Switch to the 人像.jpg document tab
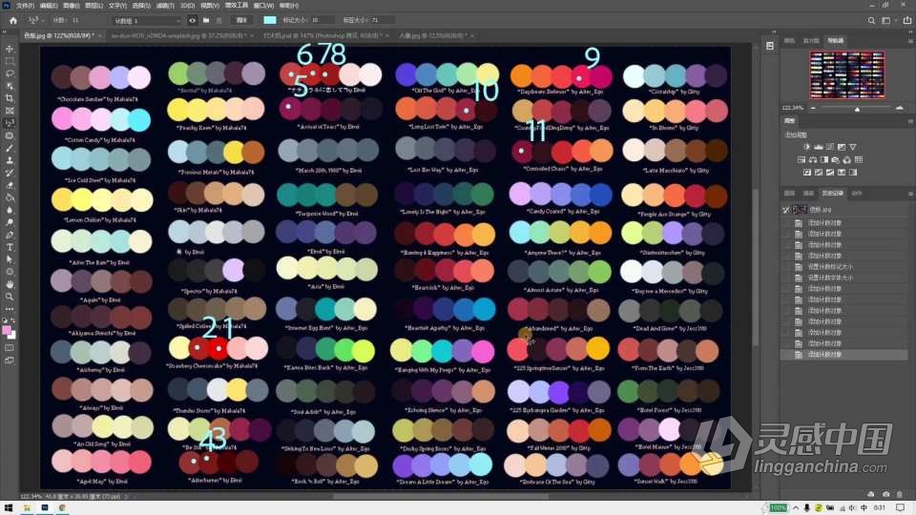916x515 pixels. coord(433,35)
